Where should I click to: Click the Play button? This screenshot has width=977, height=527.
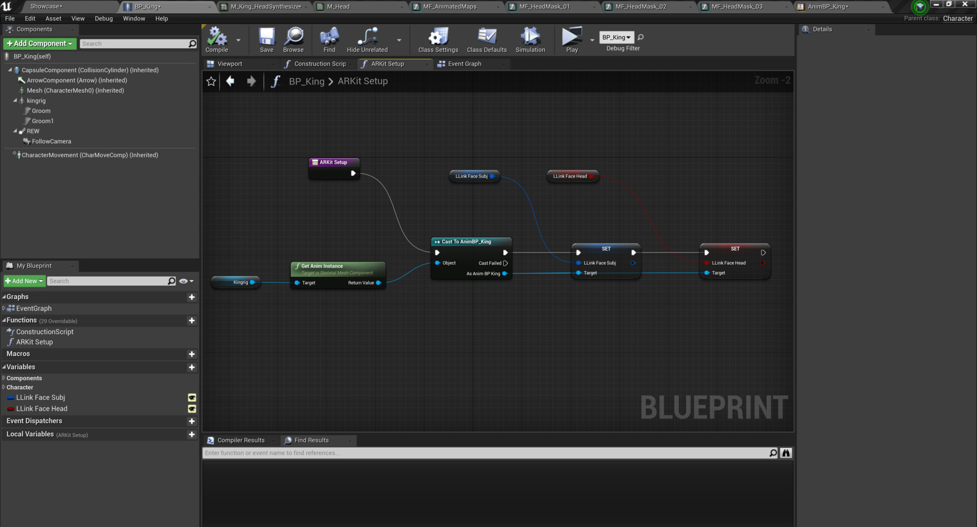572,40
